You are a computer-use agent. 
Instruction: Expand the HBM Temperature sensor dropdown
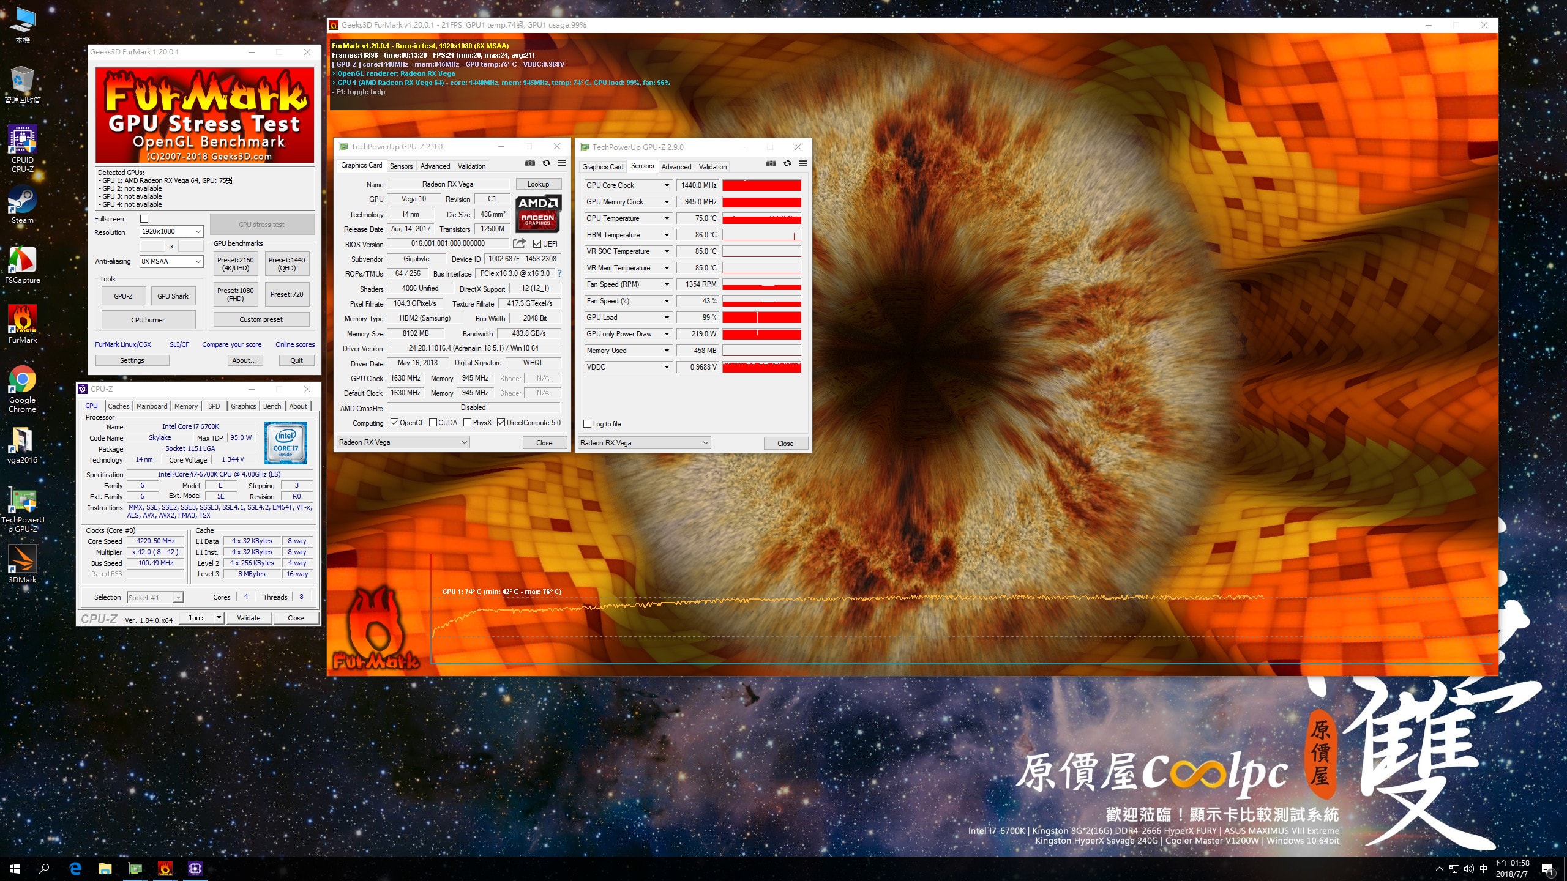(667, 235)
